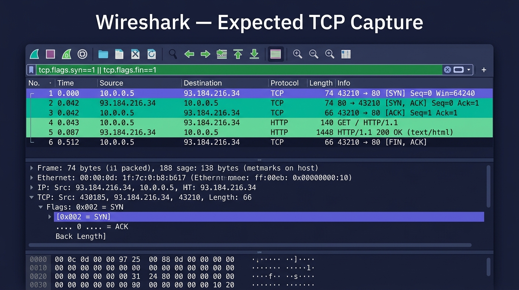The height and width of the screenshot is (290, 519).
Task: Select packet 6 with [FIN, ACK]
Action: [259, 142]
